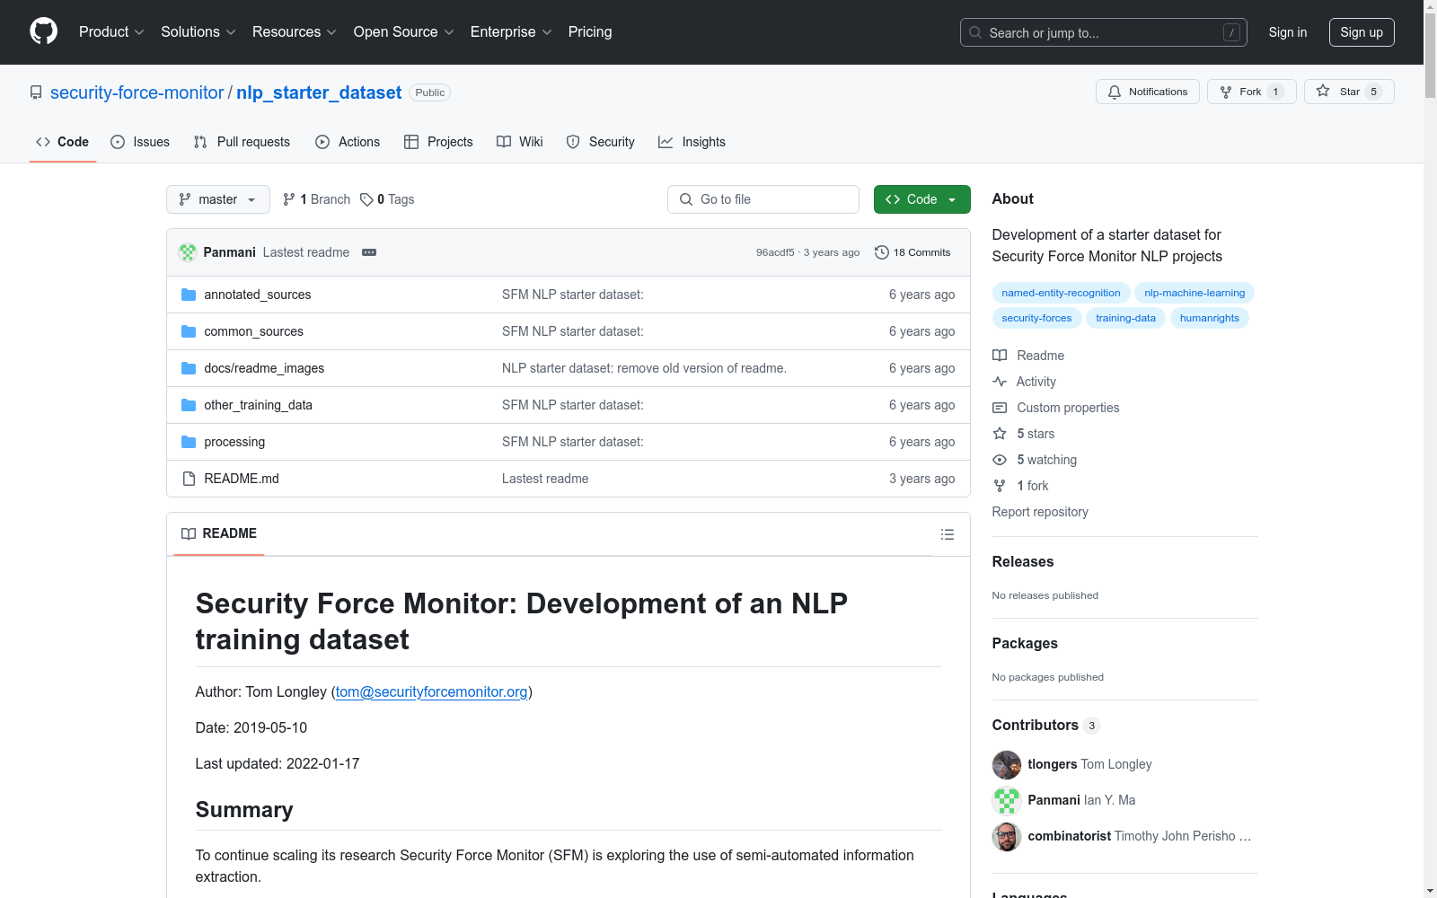The image size is (1437, 898).
Task: View the Insights tab
Action: tap(692, 142)
